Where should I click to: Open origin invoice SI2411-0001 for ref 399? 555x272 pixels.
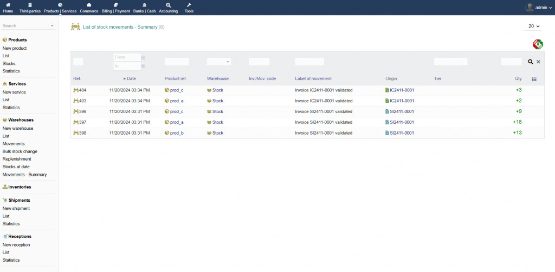(x=402, y=111)
